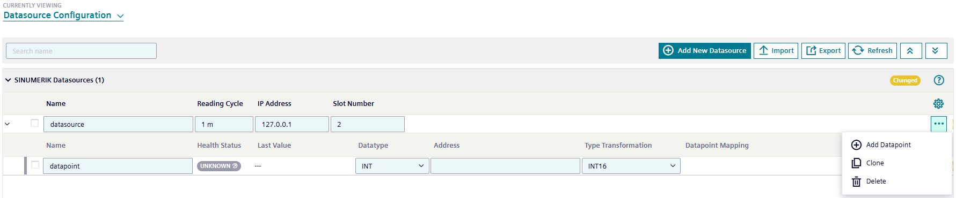Click the Refresh button
956x198 pixels.
[x=872, y=51]
